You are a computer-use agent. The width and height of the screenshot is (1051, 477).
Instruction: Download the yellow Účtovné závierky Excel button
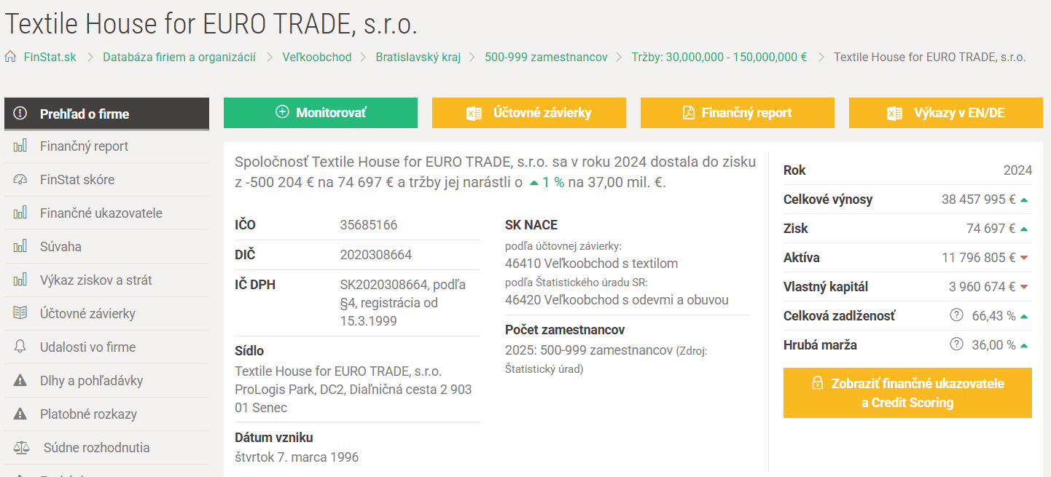pyautogui.click(x=529, y=113)
